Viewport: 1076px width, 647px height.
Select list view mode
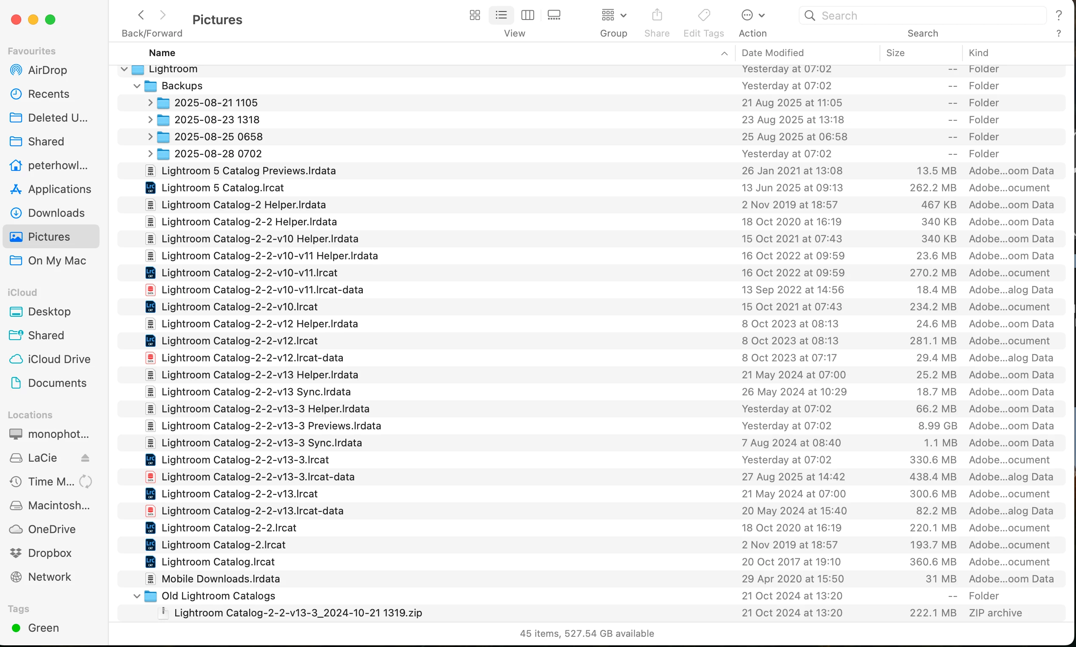click(x=501, y=15)
